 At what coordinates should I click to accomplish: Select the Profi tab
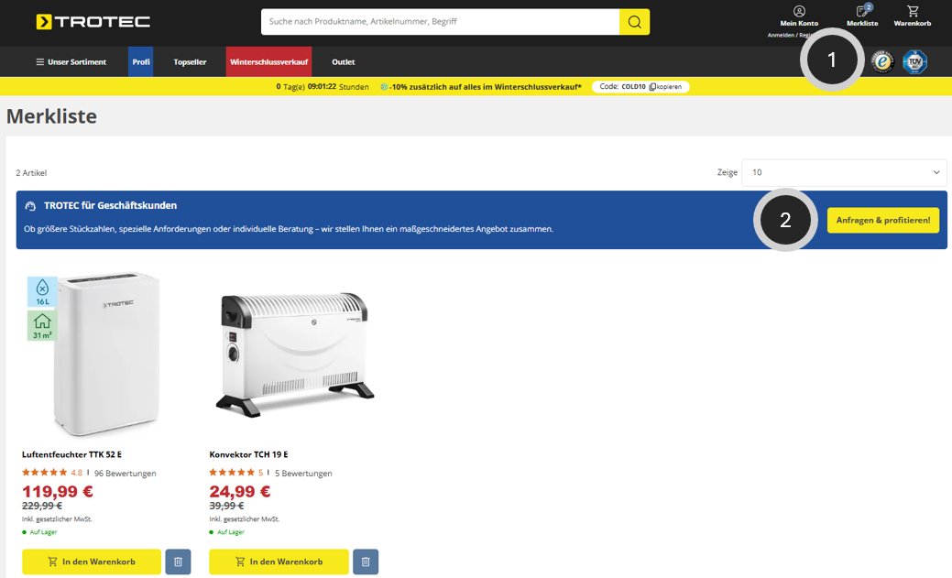pos(141,62)
